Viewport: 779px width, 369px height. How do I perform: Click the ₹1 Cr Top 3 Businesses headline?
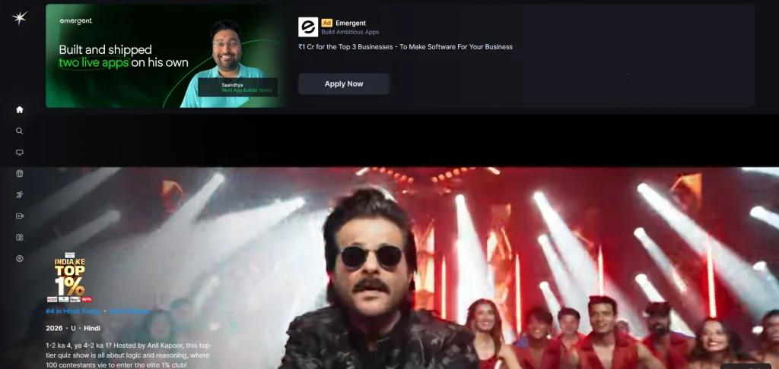[405, 47]
